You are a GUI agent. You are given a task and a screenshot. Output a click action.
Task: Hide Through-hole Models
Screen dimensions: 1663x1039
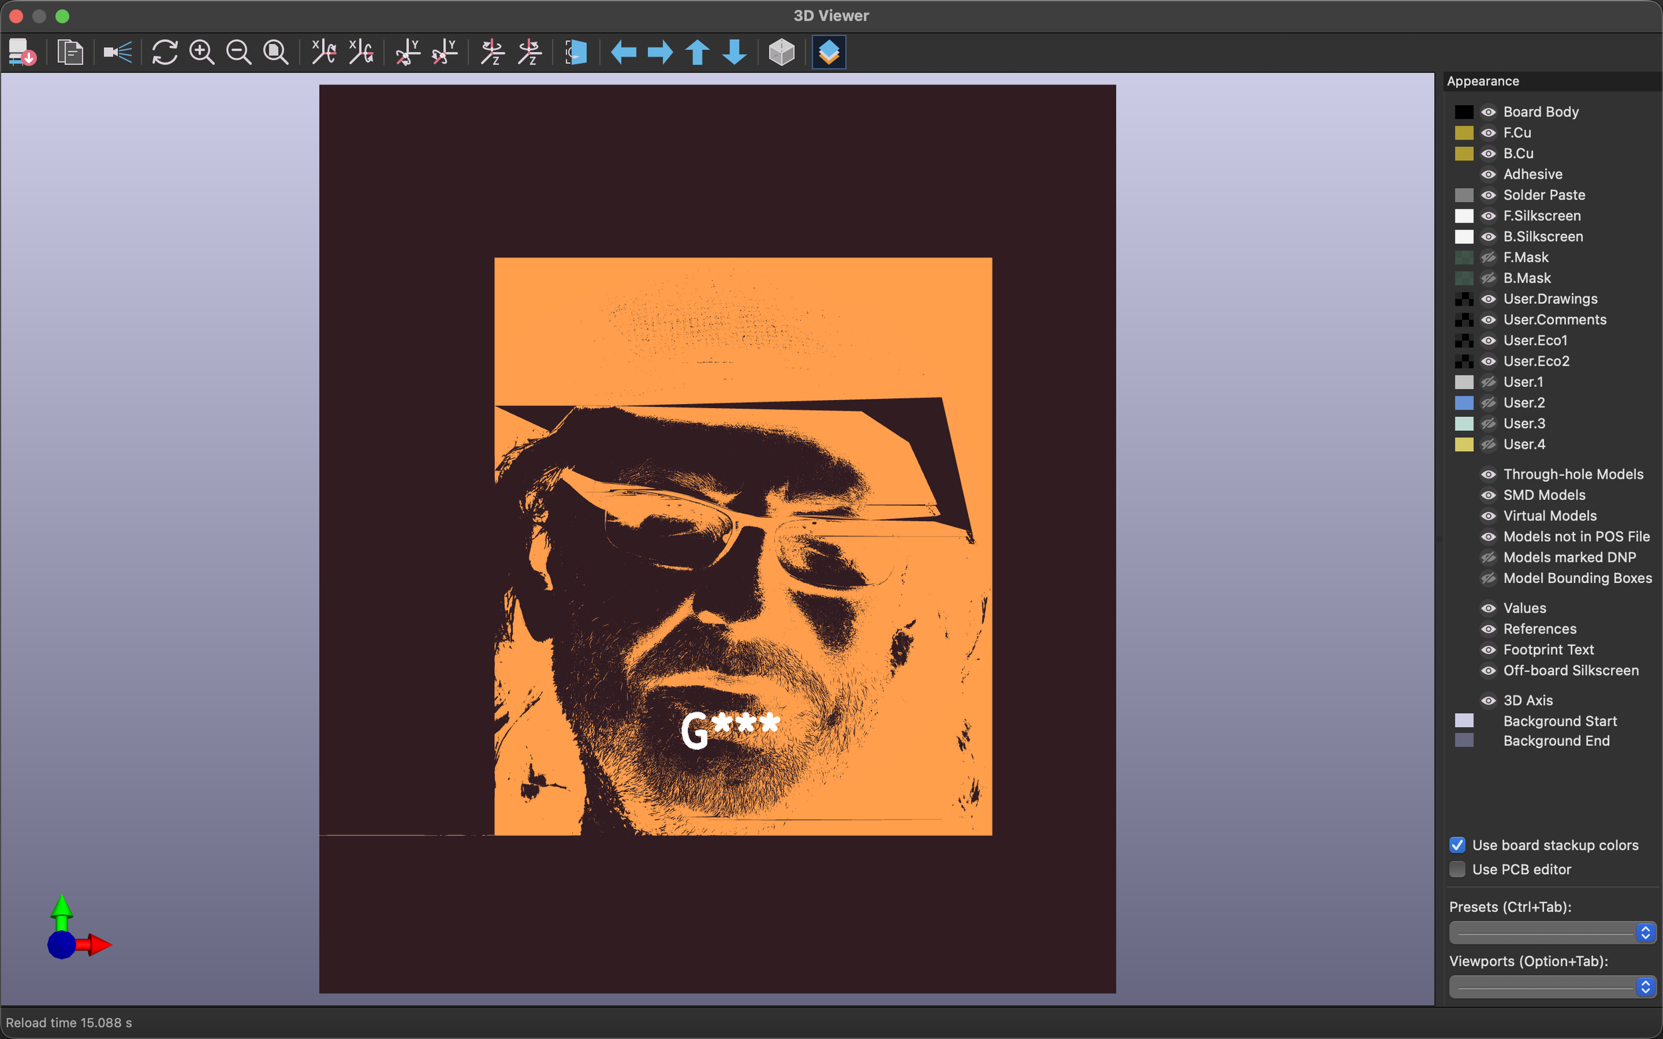(1487, 474)
